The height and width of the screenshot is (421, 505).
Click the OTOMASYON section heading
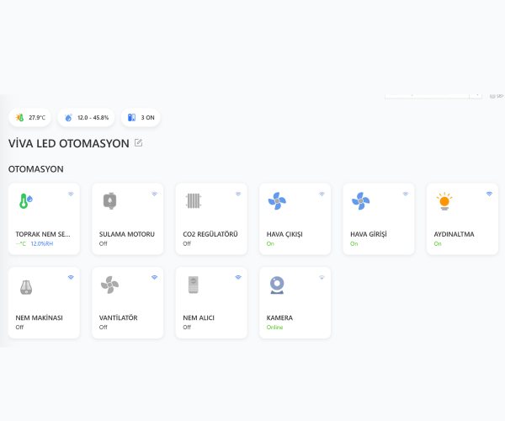click(x=35, y=169)
